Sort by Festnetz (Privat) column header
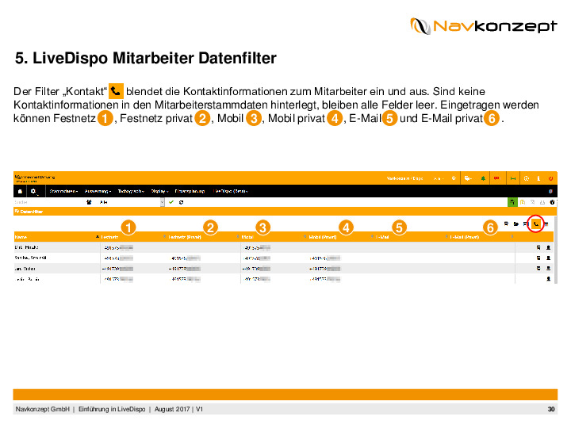Viewport: 571px width, 428px height. click(185, 237)
